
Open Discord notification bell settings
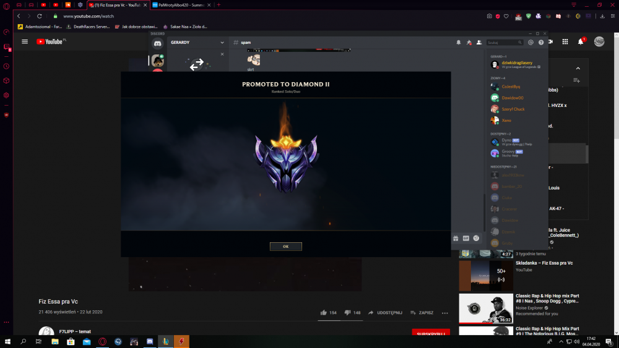click(458, 42)
